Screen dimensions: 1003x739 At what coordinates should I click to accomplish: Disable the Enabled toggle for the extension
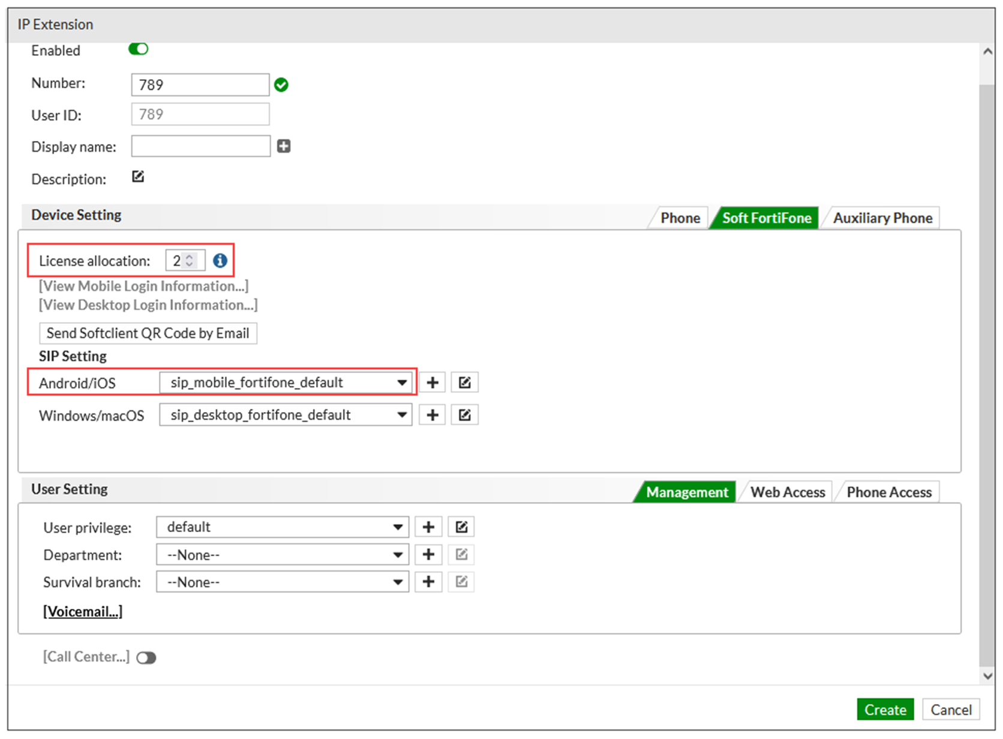[x=137, y=49]
